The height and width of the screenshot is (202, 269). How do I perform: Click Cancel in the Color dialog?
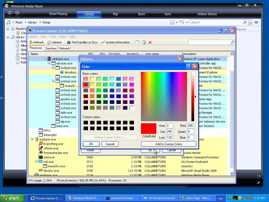[x=110, y=144]
